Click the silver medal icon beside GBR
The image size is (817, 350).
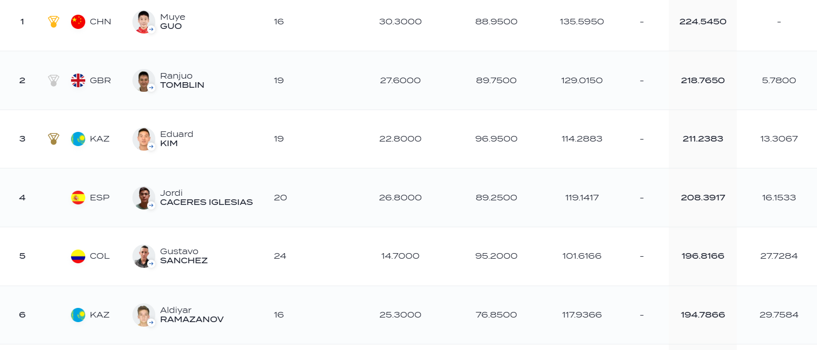(53, 81)
